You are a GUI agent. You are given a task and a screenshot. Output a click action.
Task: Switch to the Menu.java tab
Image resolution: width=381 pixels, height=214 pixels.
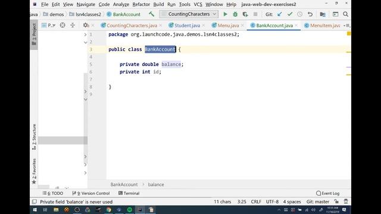click(x=228, y=26)
